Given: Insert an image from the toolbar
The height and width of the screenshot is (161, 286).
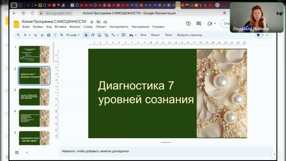Looking at the screenshot, I should [99, 35].
